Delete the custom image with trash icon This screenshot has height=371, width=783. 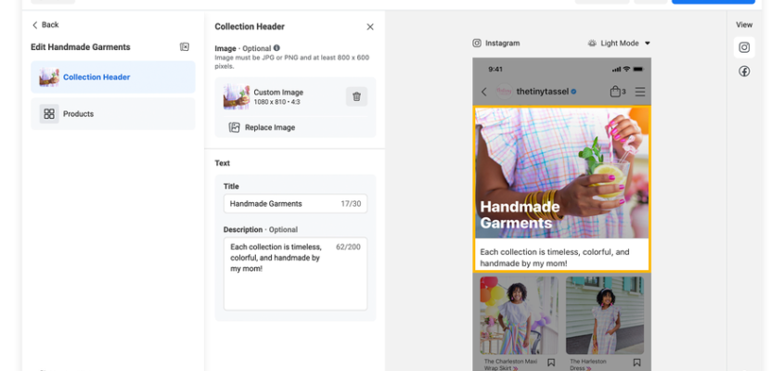click(356, 96)
